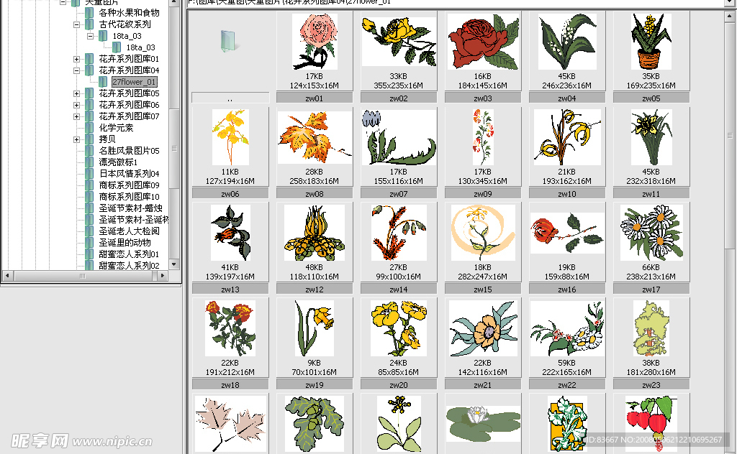Click the zw17 filename label
The width and height of the screenshot is (737, 454).
click(x=651, y=289)
